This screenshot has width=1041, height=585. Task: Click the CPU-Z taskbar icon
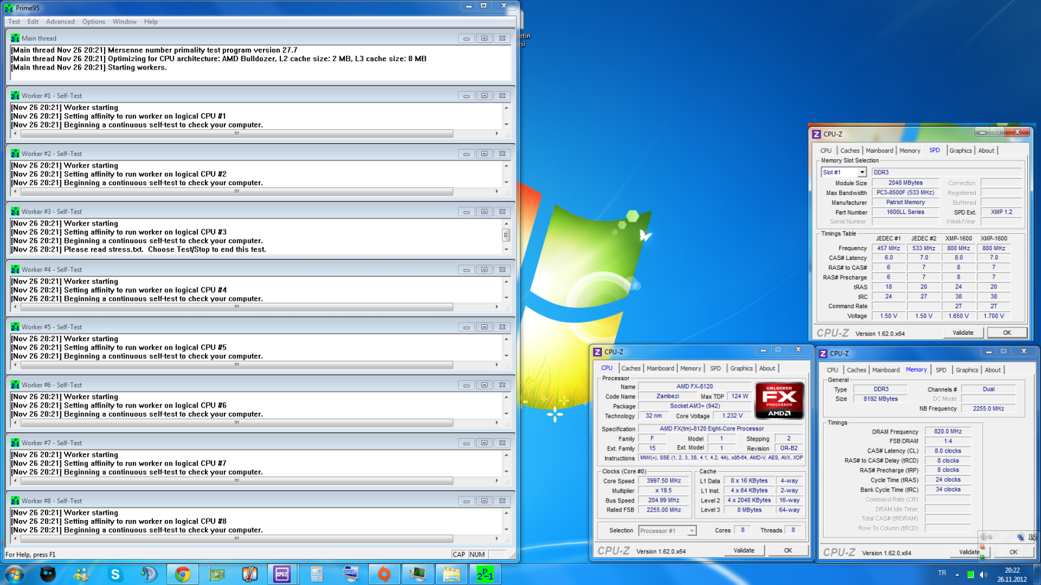point(282,574)
